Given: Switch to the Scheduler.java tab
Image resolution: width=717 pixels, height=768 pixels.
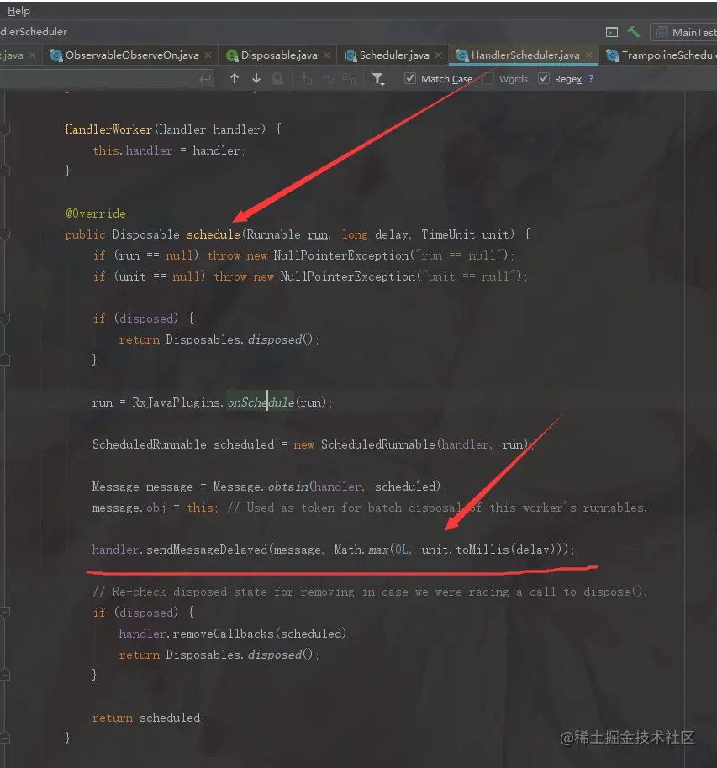Looking at the screenshot, I should pos(394,55).
